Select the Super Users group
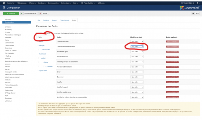Screen dimensions: 202x120 42,71
